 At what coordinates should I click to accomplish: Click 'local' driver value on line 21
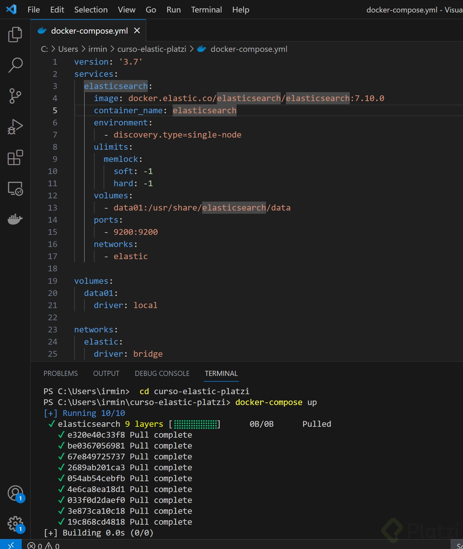click(x=145, y=305)
